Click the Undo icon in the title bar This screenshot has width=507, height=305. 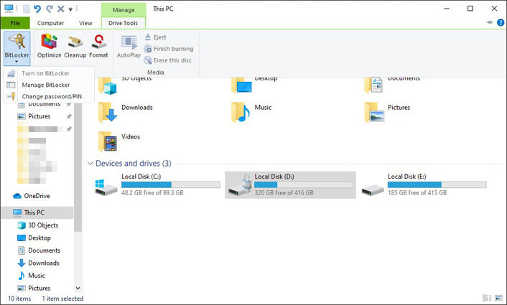click(36, 9)
